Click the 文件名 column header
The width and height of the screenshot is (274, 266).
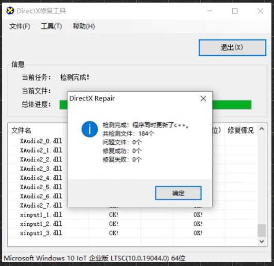[21, 130]
